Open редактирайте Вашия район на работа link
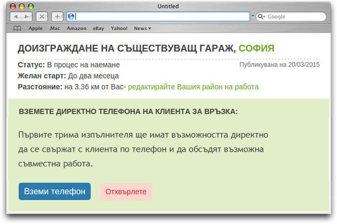 (x=193, y=87)
